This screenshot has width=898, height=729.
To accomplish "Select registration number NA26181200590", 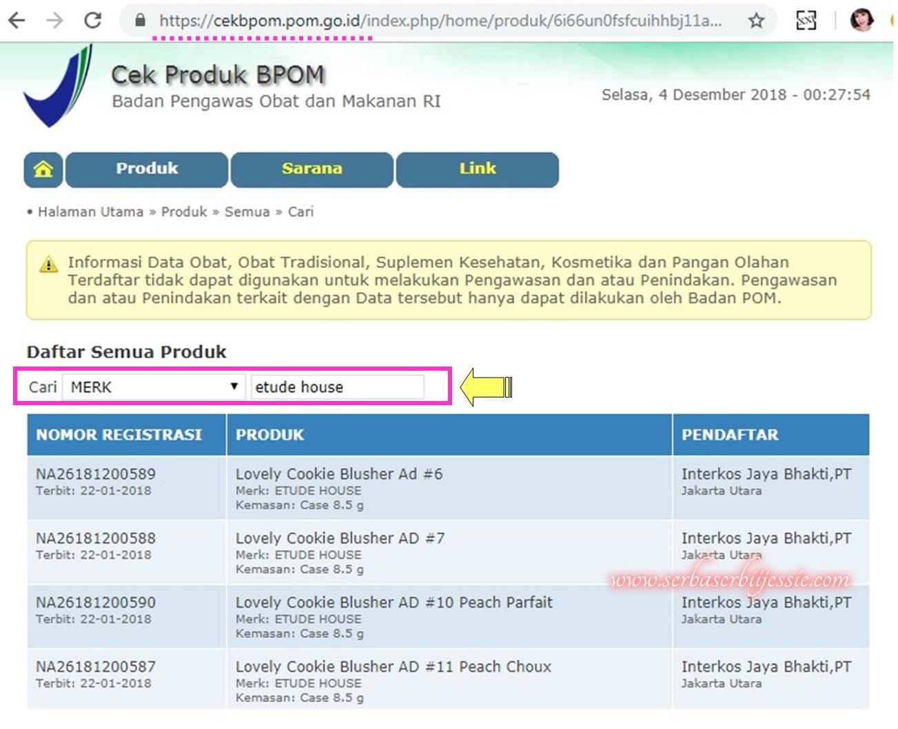I will click(96, 602).
